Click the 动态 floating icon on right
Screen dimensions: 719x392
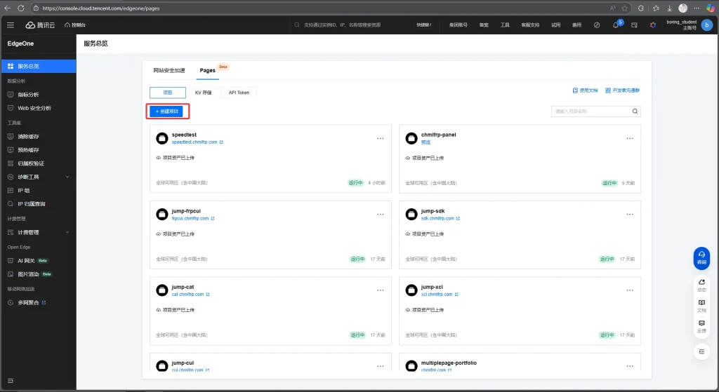tap(701, 285)
